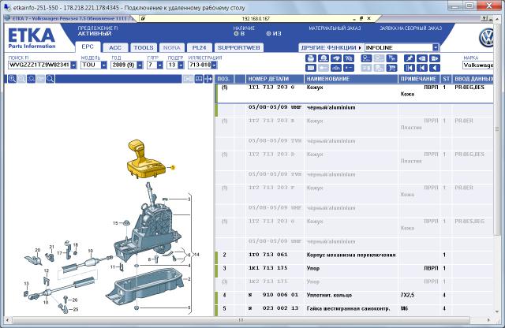Jump to first entry with double-bar arrow icon
This screenshot has height=328, width=505.
pyautogui.click(x=410, y=68)
